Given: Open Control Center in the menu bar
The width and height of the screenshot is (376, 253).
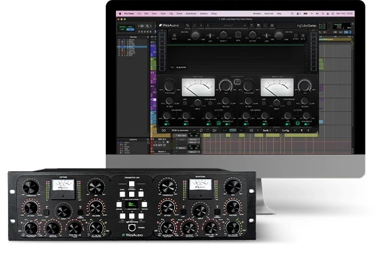Looking at the screenshot, I should [x=328, y=14].
